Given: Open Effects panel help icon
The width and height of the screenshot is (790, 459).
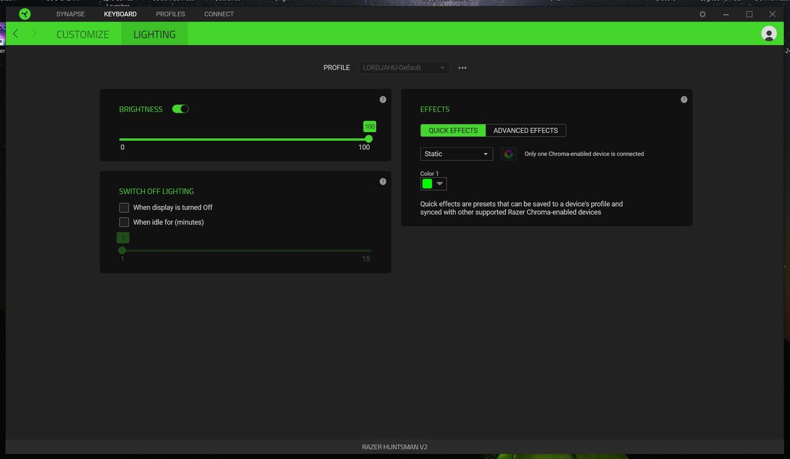Looking at the screenshot, I should click(x=684, y=99).
